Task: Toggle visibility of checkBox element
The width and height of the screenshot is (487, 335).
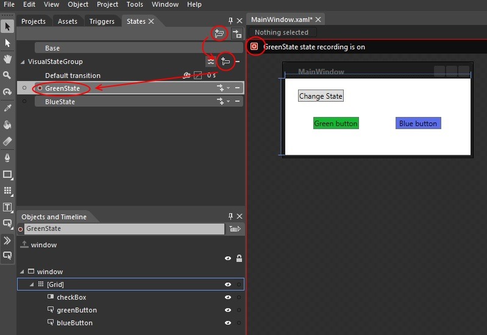Action: (228, 297)
